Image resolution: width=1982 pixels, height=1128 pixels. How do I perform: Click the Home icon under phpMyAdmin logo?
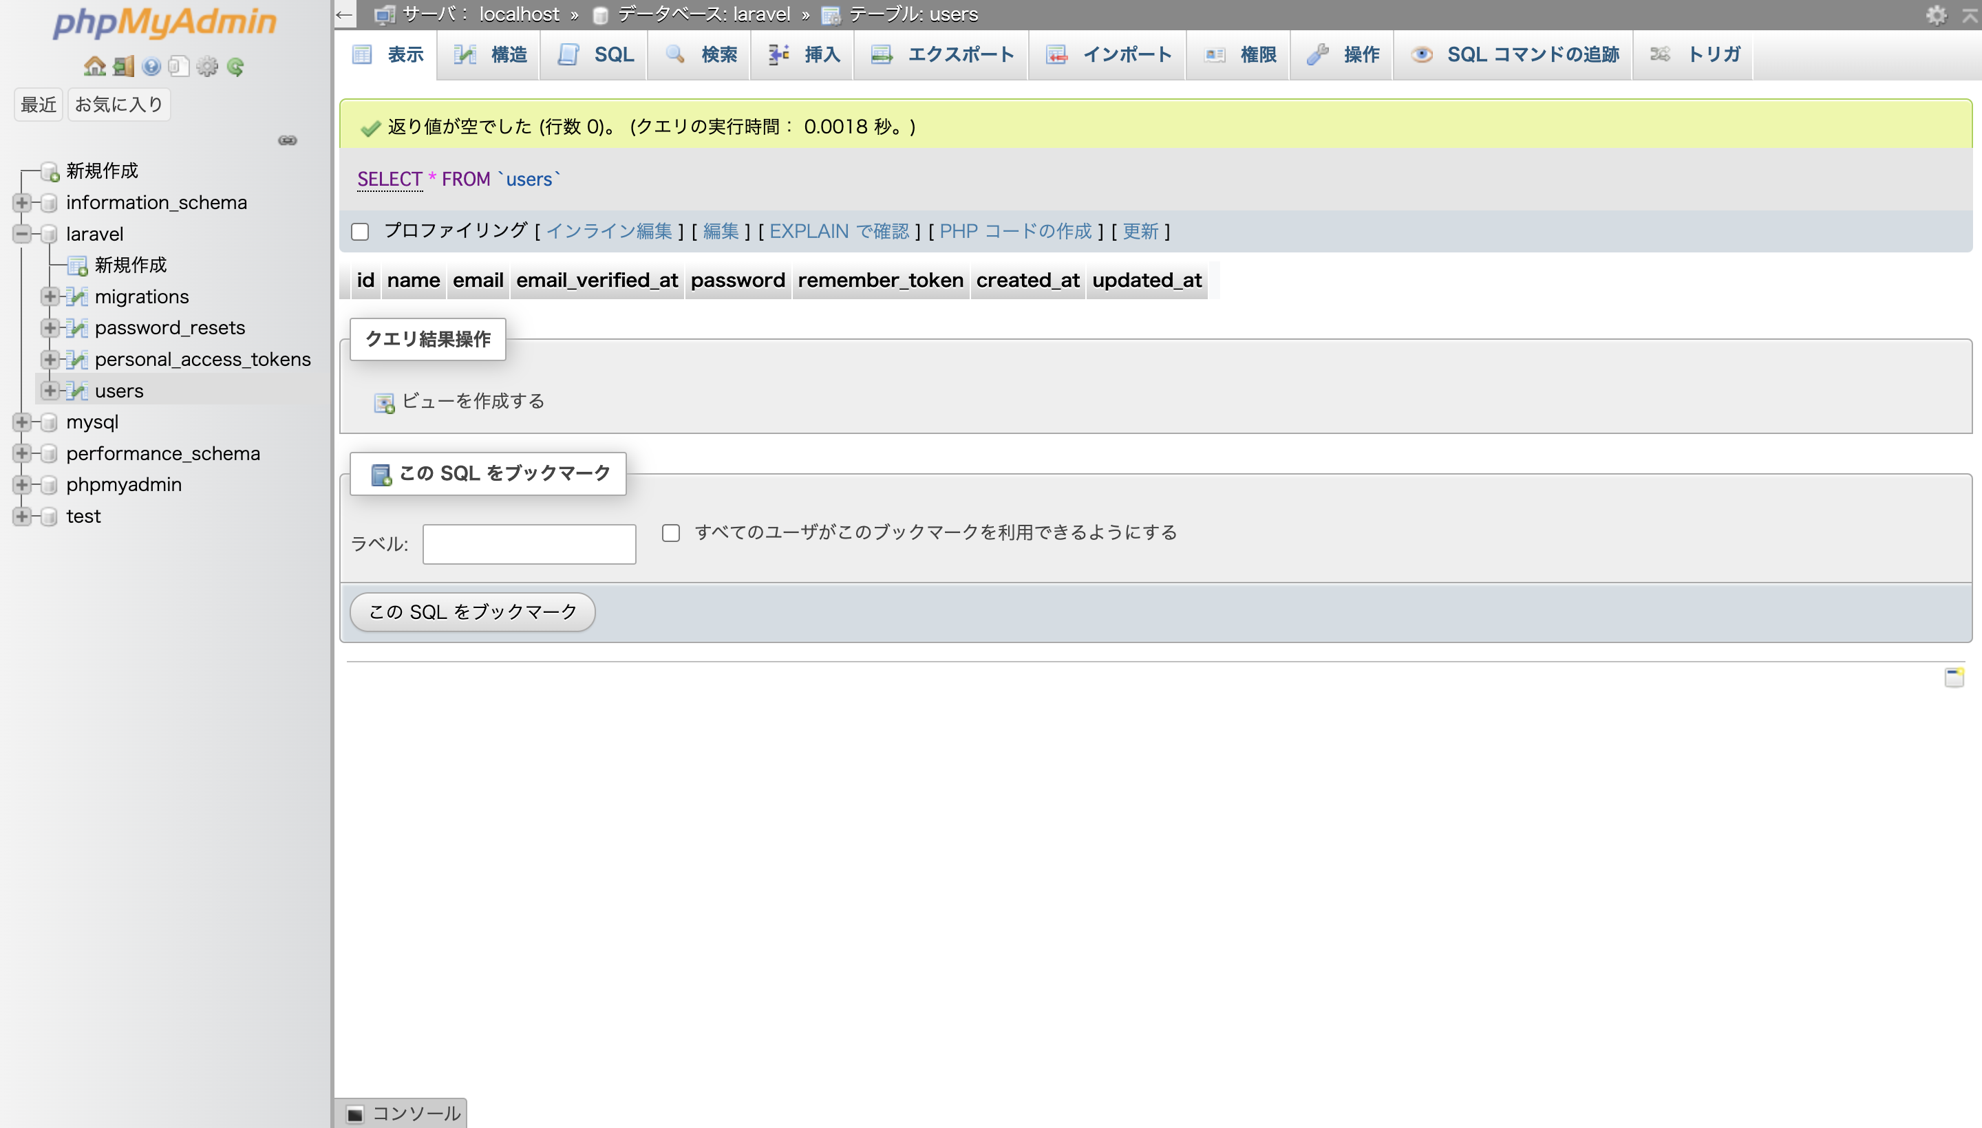94,67
